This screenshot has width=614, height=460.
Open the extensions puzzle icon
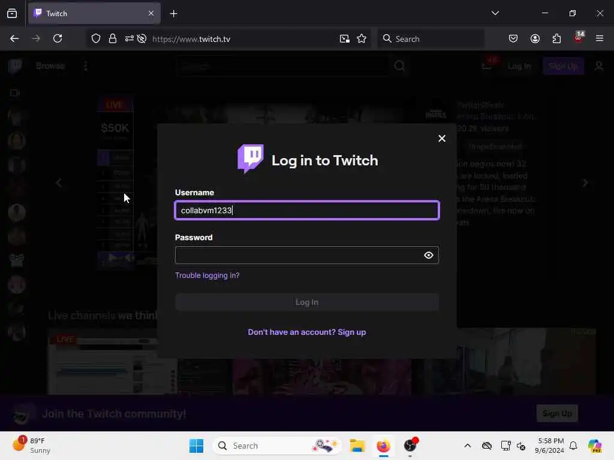point(556,38)
